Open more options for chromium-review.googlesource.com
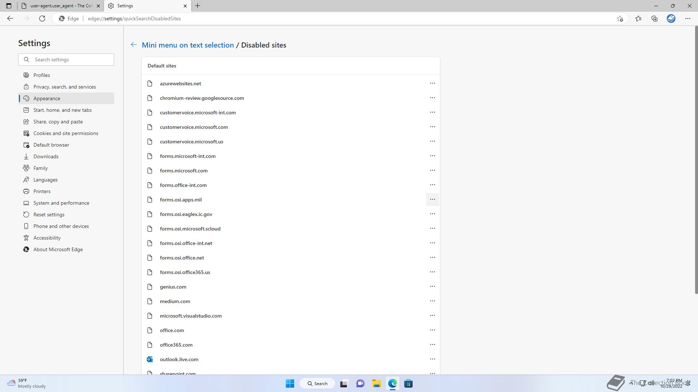 coord(432,98)
